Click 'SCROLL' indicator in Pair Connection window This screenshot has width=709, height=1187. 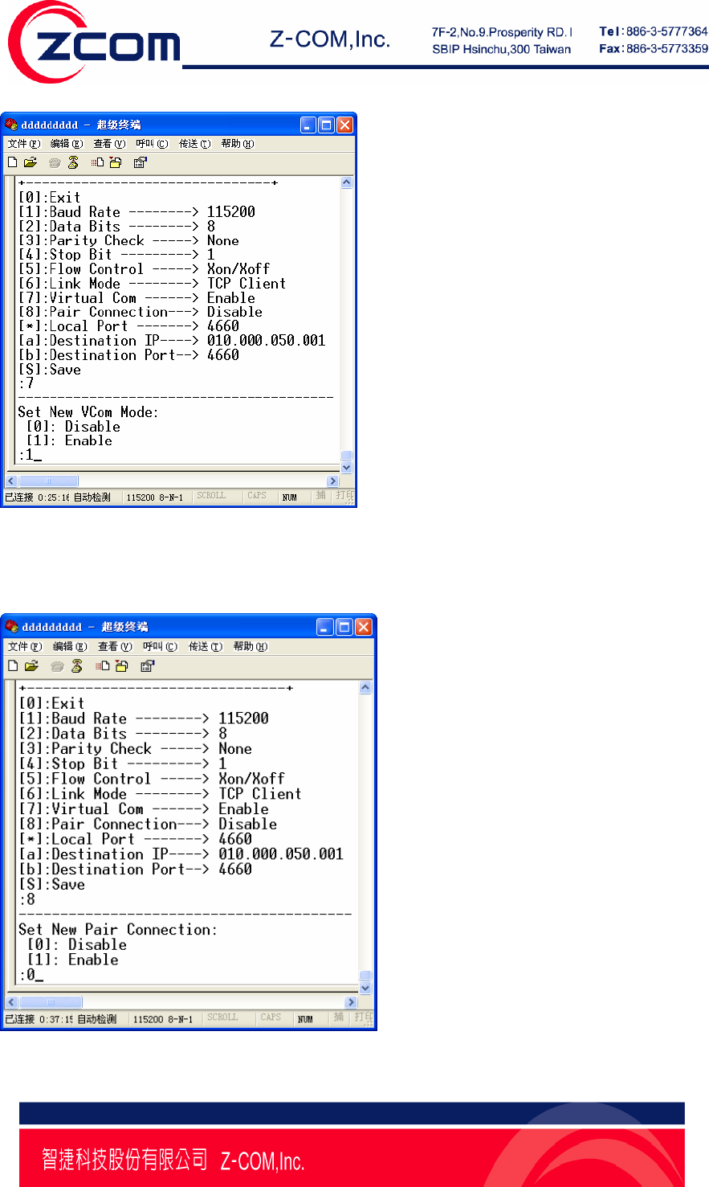tap(222, 1017)
